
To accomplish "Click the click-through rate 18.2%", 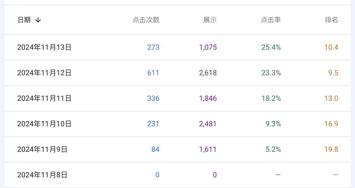I will pyautogui.click(x=271, y=98).
